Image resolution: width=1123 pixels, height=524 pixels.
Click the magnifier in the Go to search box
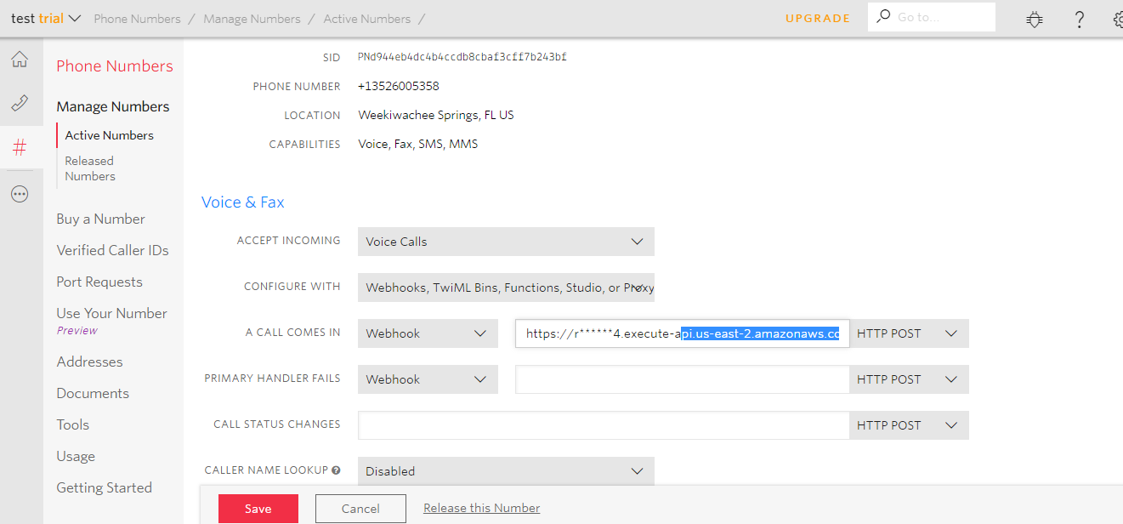884,16
